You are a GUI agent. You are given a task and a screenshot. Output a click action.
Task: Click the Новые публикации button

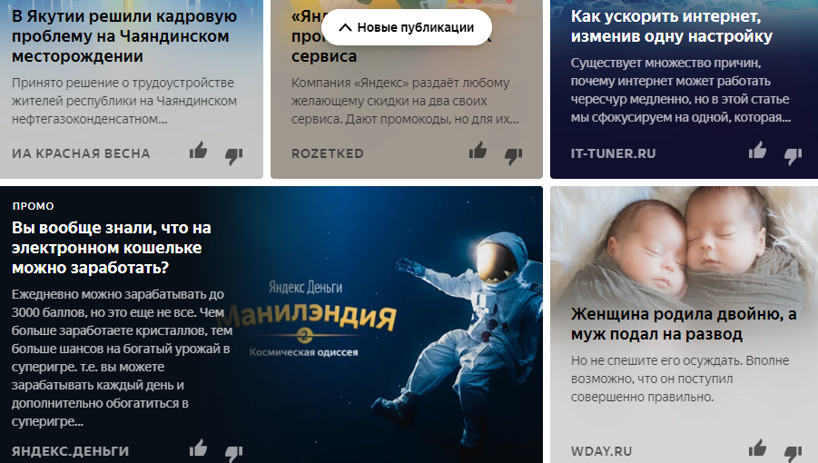click(x=407, y=27)
